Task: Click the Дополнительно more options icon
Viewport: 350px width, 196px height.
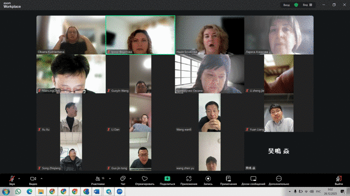Action: tap(279, 179)
